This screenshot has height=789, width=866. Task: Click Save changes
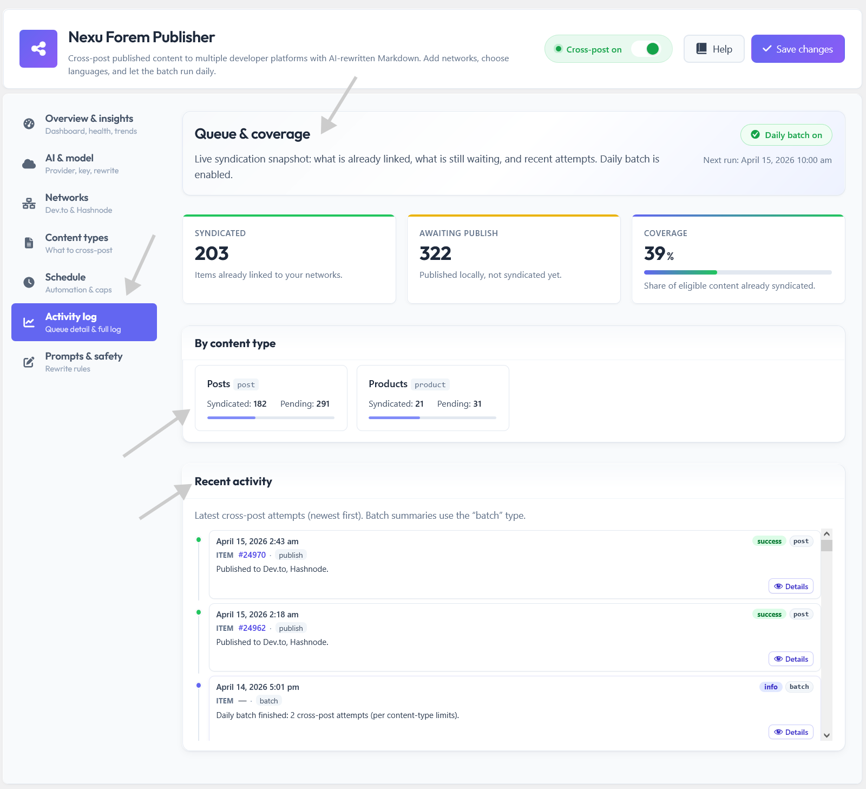798,49
